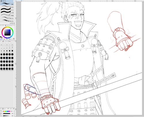
Task: Open the second tab beside color slider
Action: tap(8, 109)
